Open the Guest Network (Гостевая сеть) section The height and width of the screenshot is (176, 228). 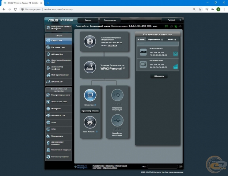(x=58, y=47)
